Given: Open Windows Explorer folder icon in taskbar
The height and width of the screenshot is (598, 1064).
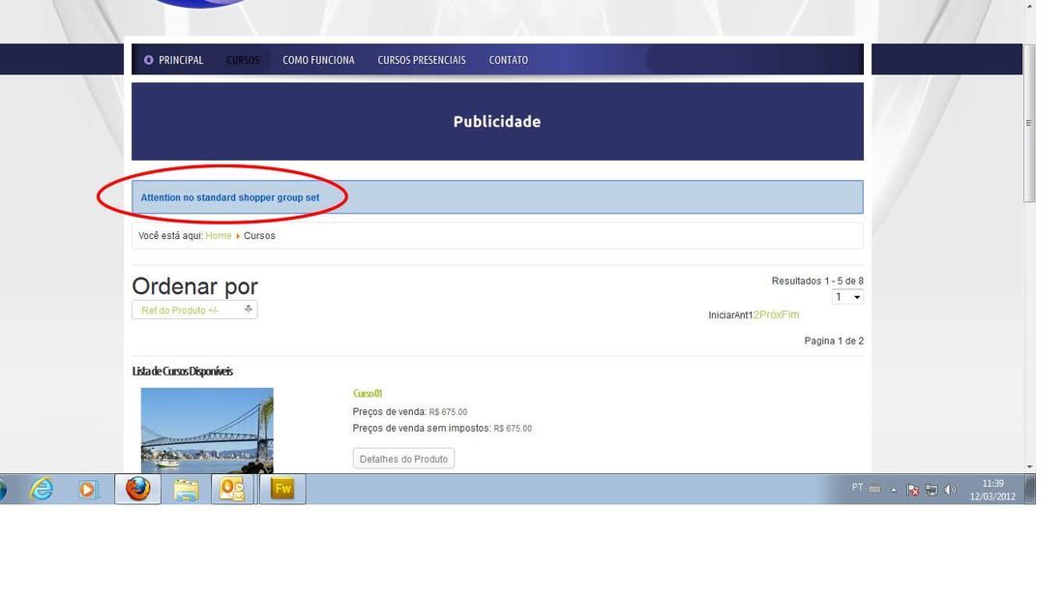Looking at the screenshot, I should 186,489.
